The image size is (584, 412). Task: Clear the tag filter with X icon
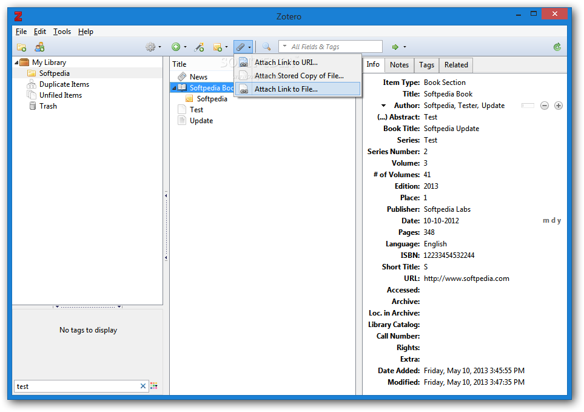(x=143, y=386)
